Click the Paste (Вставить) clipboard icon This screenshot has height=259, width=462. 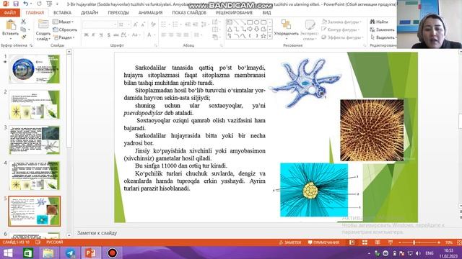point(11,25)
